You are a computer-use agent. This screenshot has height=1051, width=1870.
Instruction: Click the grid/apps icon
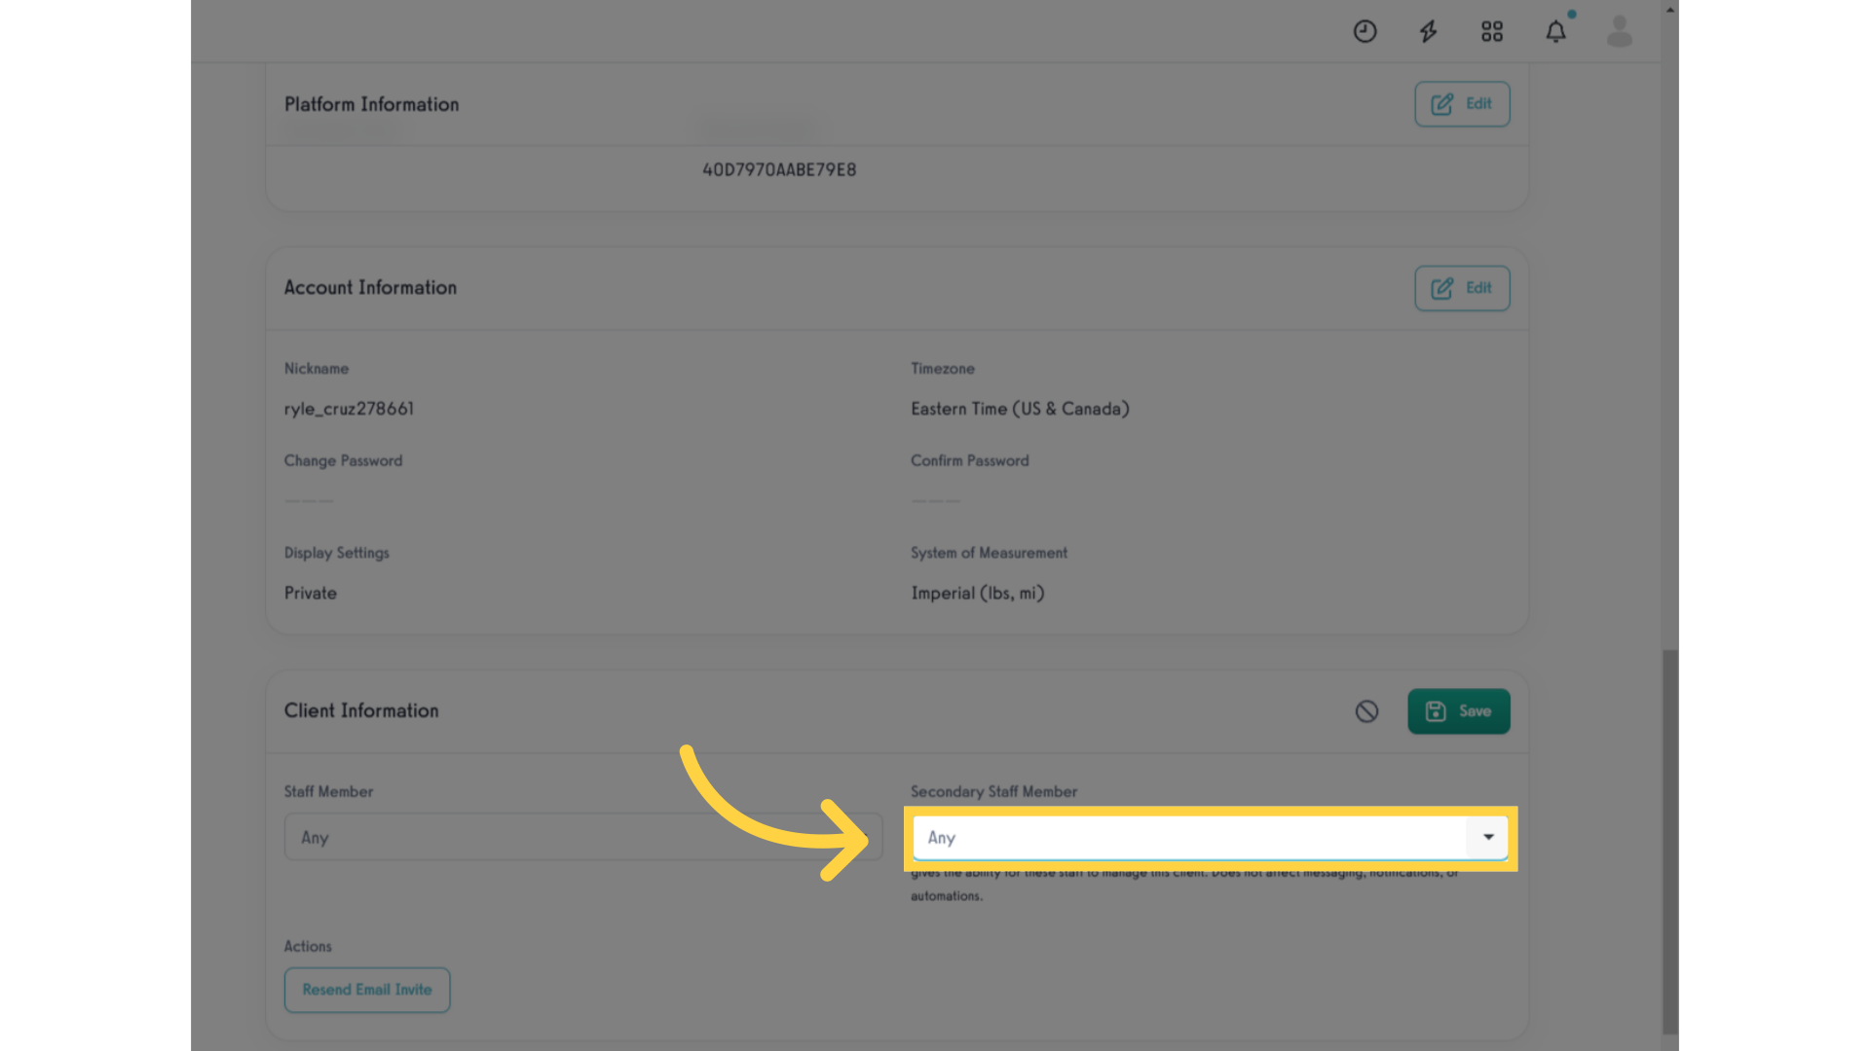coord(1492,31)
